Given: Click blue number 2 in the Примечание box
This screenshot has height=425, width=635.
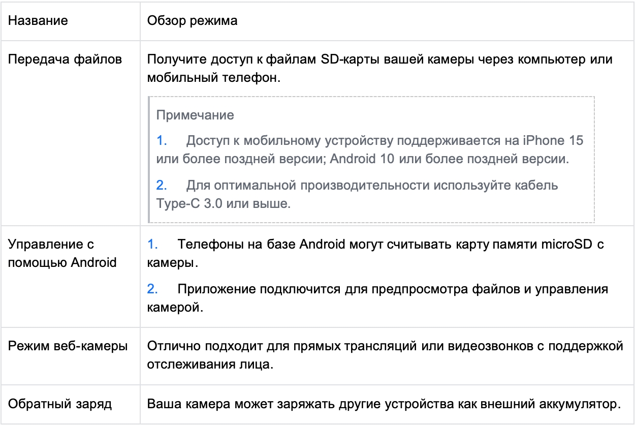Looking at the screenshot, I should click(161, 185).
